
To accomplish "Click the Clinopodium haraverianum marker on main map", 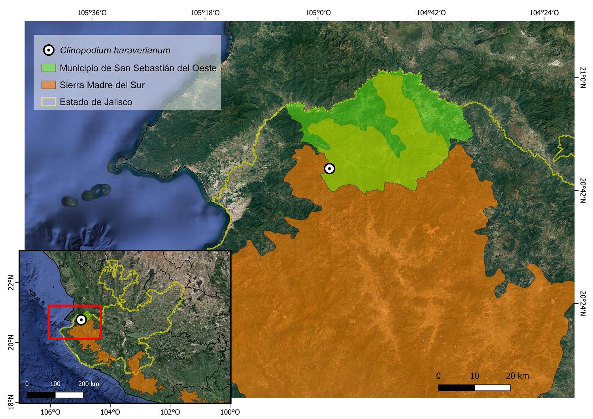I will pos(329,169).
